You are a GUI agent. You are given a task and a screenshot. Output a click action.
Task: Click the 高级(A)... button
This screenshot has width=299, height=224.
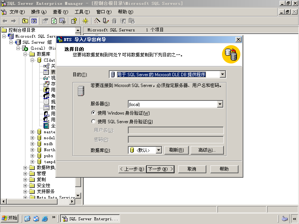click(x=207, y=150)
